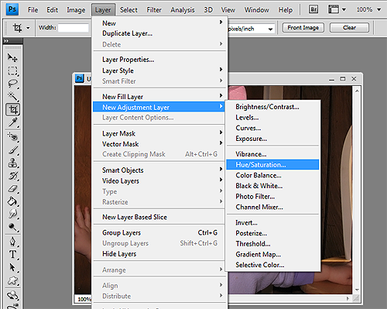The height and width of the screenshot is (309, 387).
Task: Select the Dodge tool
Action: coord(12,227)
